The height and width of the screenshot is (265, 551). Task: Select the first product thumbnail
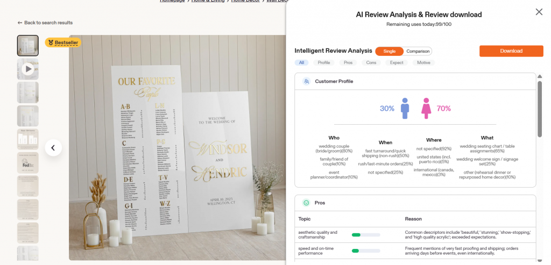point(28,46)
